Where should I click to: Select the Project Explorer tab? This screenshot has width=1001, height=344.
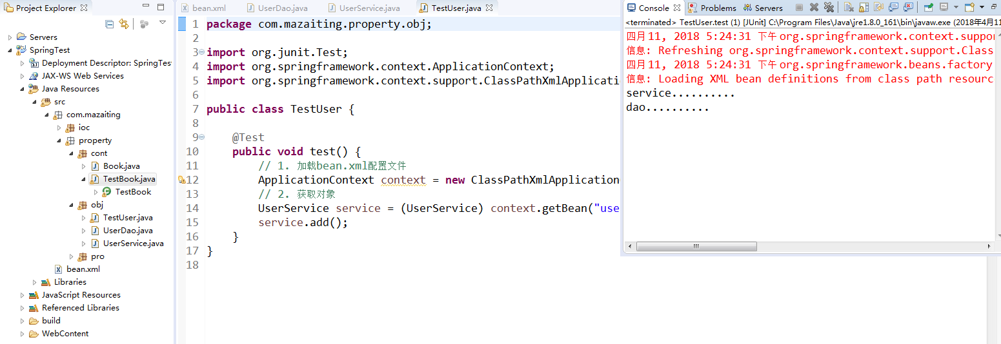click(x=46, y=8)
